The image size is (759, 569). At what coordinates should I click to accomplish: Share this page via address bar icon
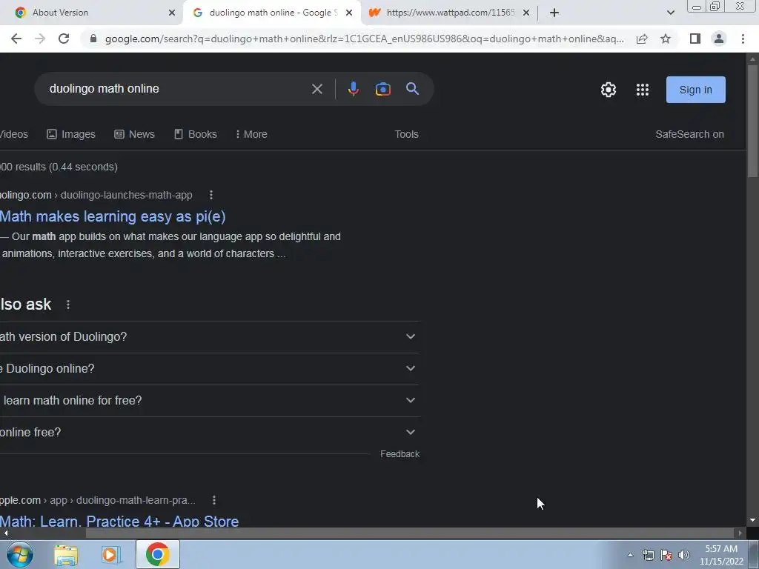[x=642, y=39]
